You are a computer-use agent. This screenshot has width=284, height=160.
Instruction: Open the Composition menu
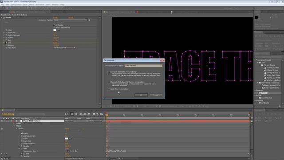(x=16, y=5)
